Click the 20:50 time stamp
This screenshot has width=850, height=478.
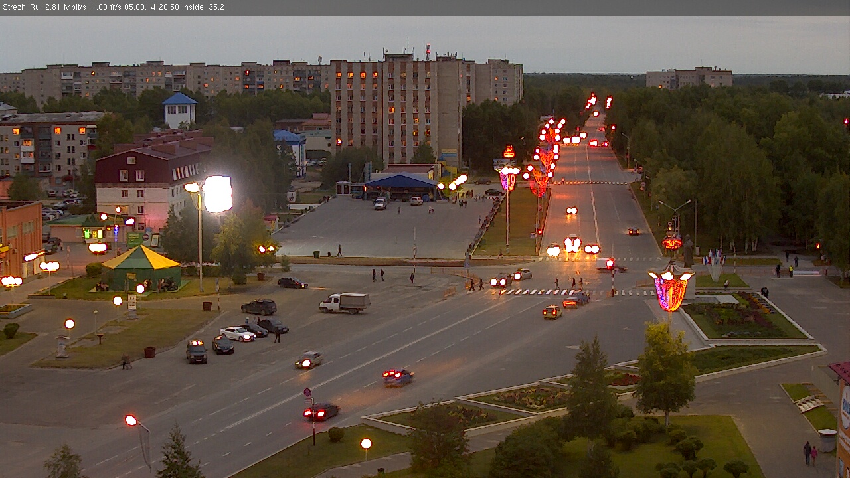point(168,7)
